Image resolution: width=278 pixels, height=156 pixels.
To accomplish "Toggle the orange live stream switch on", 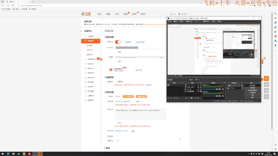I will coord(118,42).
